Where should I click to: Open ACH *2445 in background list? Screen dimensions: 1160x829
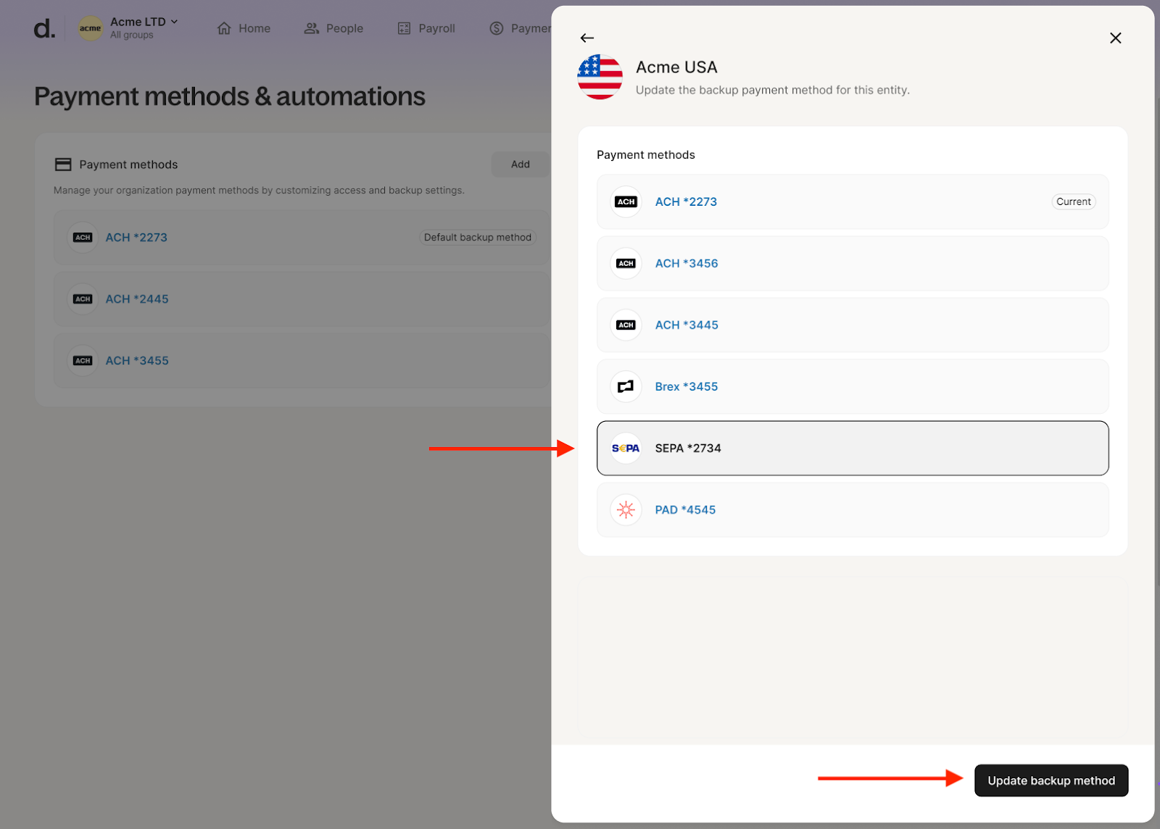tap(137, 299)
